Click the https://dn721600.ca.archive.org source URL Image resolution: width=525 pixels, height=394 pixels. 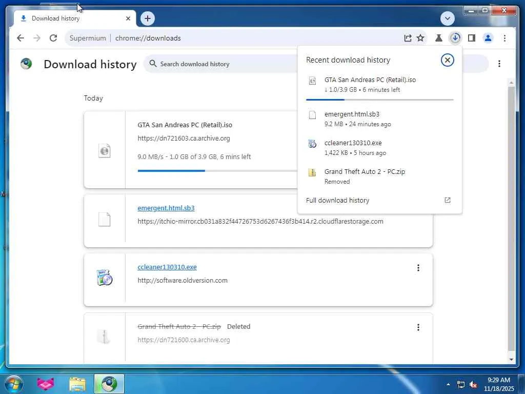point(184,340)
